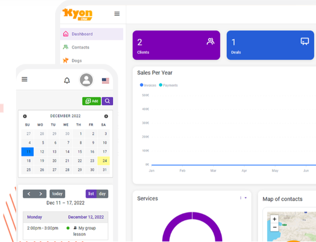Toggle the Invoices legend series
Screen dimensions: 316x242
tap(148, 85)
